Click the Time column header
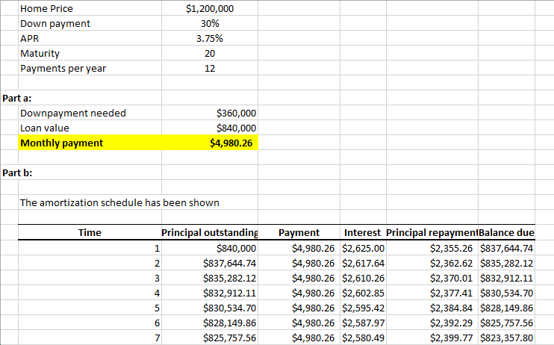 coord(90,233)
